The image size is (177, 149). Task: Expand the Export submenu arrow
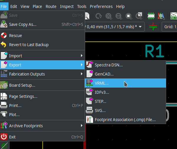82,65
